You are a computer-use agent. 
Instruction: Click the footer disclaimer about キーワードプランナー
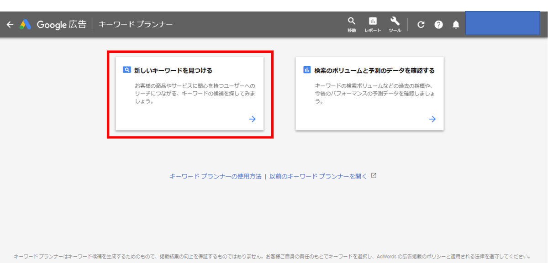272,257
